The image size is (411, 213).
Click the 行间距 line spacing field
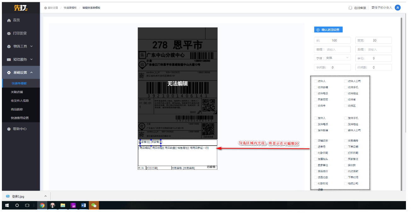(374, 67)
